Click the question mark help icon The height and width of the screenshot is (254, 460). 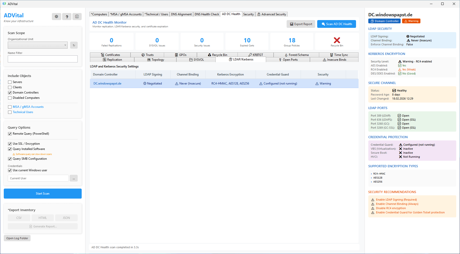tap(67, 17)
